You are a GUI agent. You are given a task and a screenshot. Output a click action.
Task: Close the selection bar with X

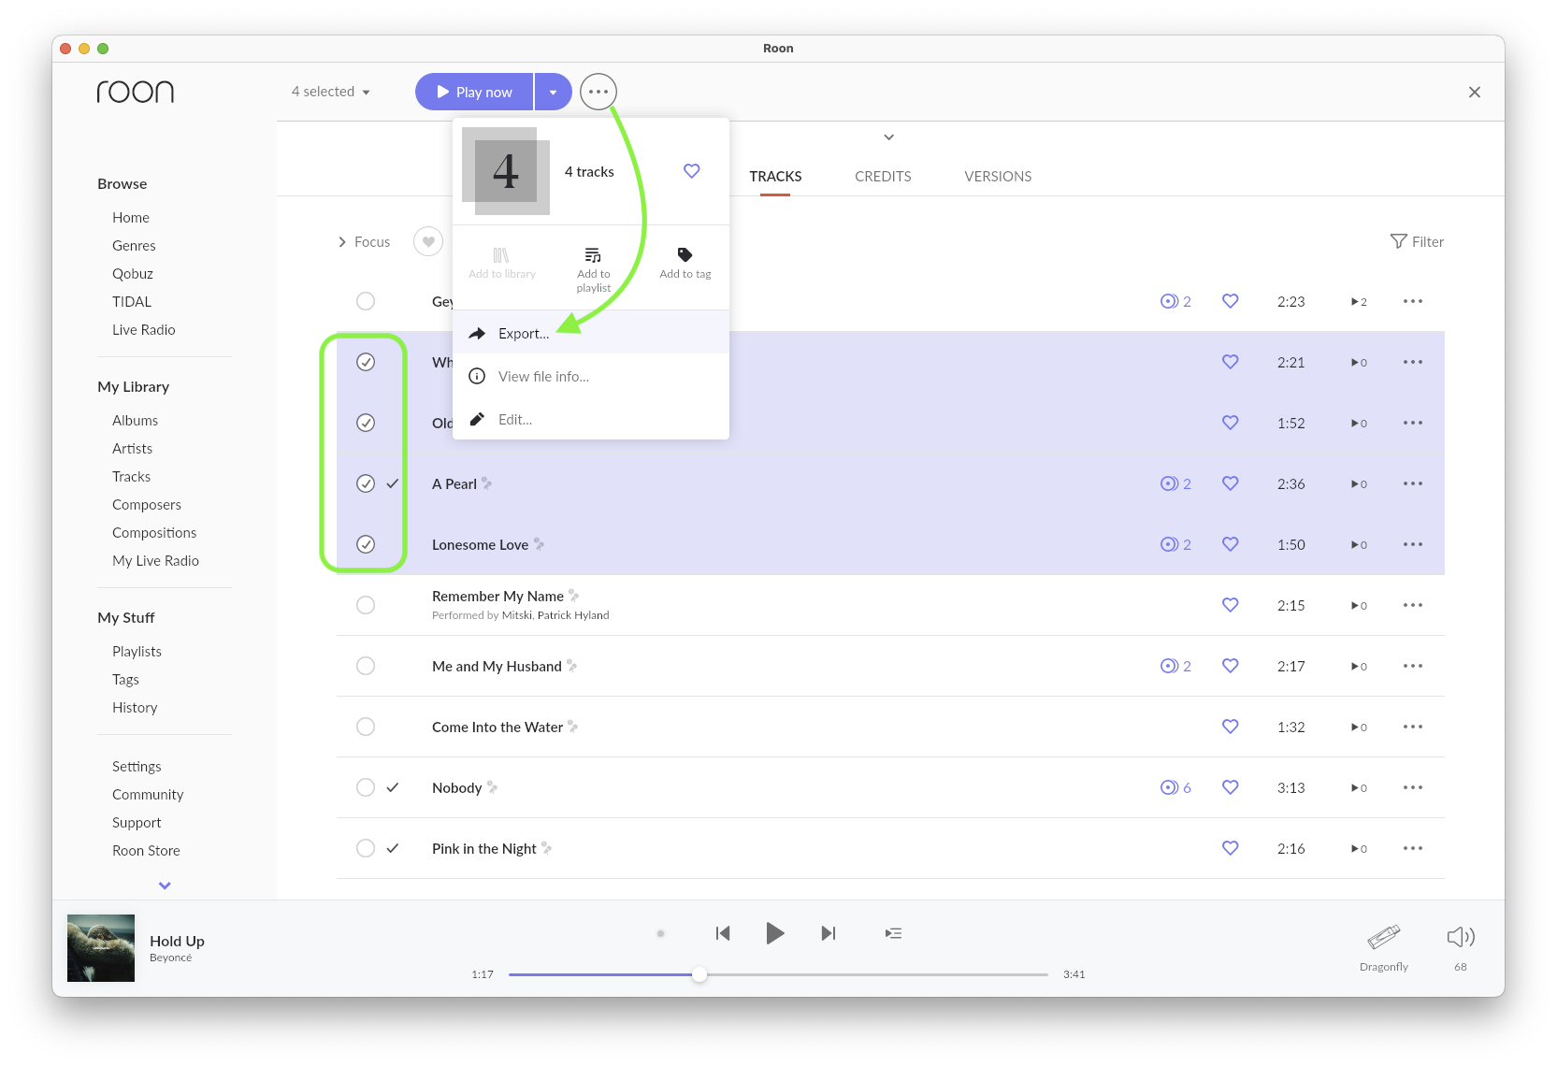[1475, 92]
